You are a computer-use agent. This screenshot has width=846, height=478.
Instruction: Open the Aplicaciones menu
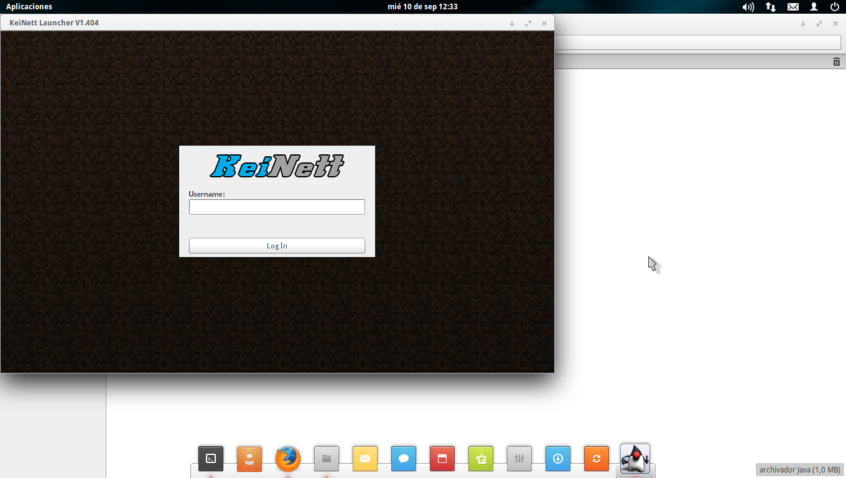[29, 7]
